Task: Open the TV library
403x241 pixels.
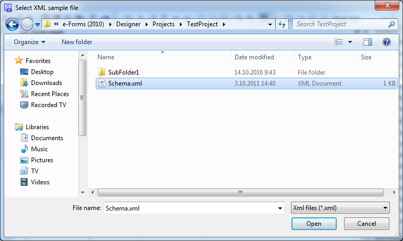Action: click(x=35, y=171)
